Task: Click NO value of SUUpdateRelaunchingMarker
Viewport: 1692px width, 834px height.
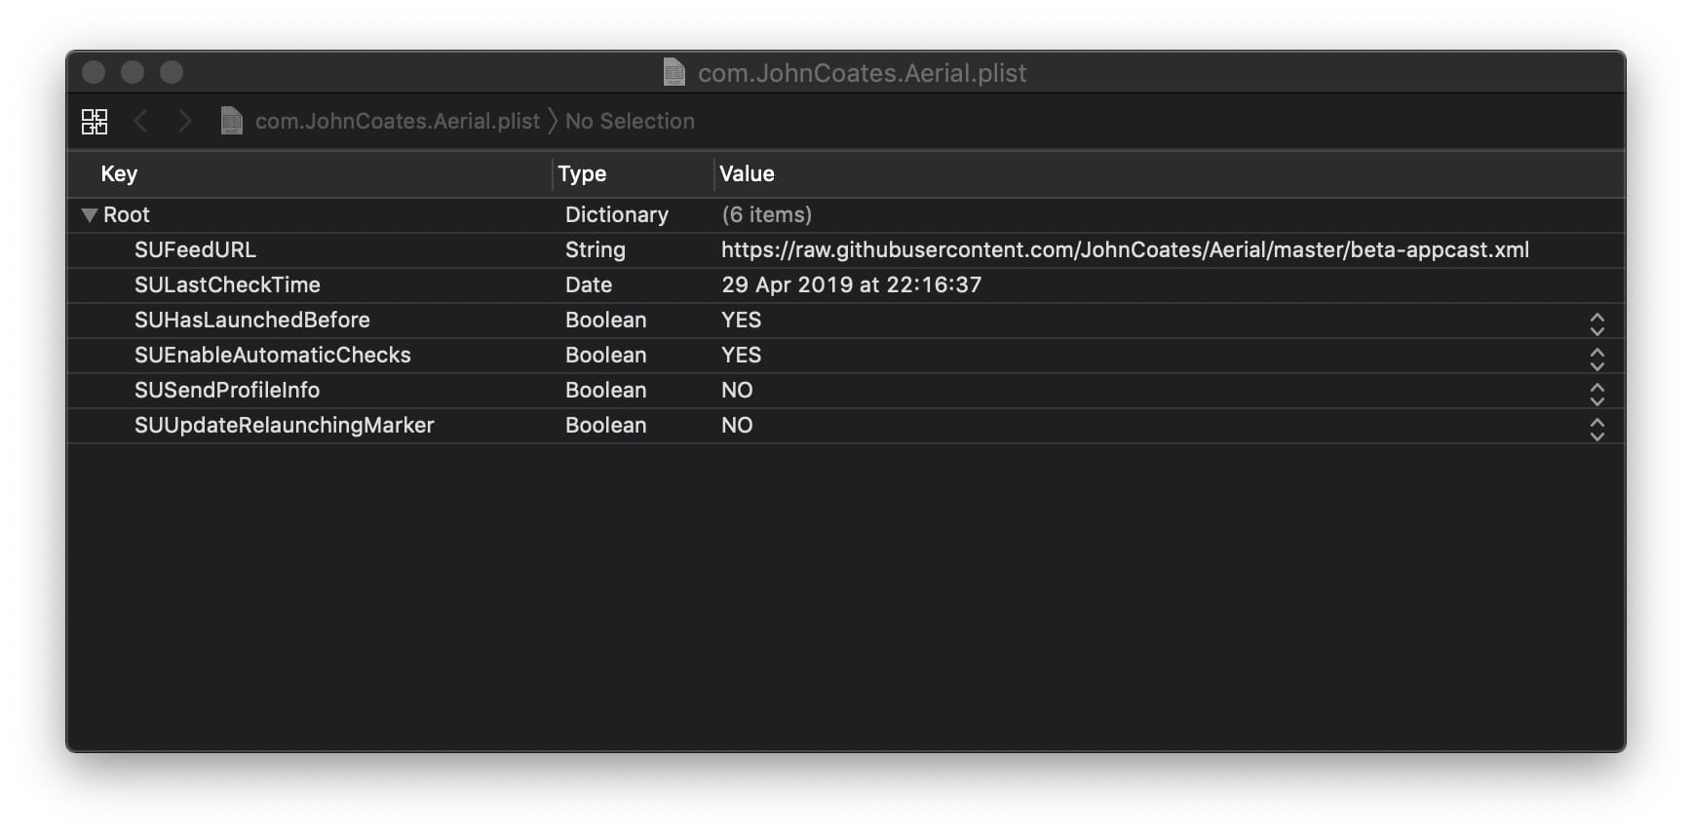Action: [x=737, y=425]
